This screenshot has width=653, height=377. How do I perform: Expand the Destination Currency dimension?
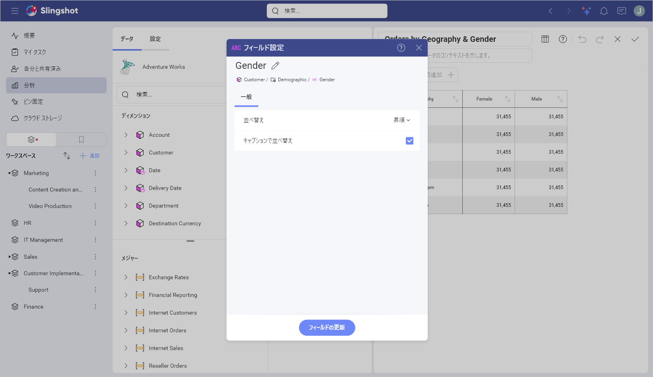tap(126, 223)
